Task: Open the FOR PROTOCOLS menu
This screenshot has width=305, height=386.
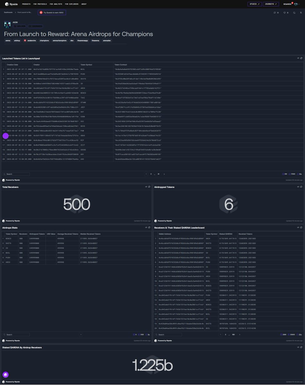Action: 40,4
